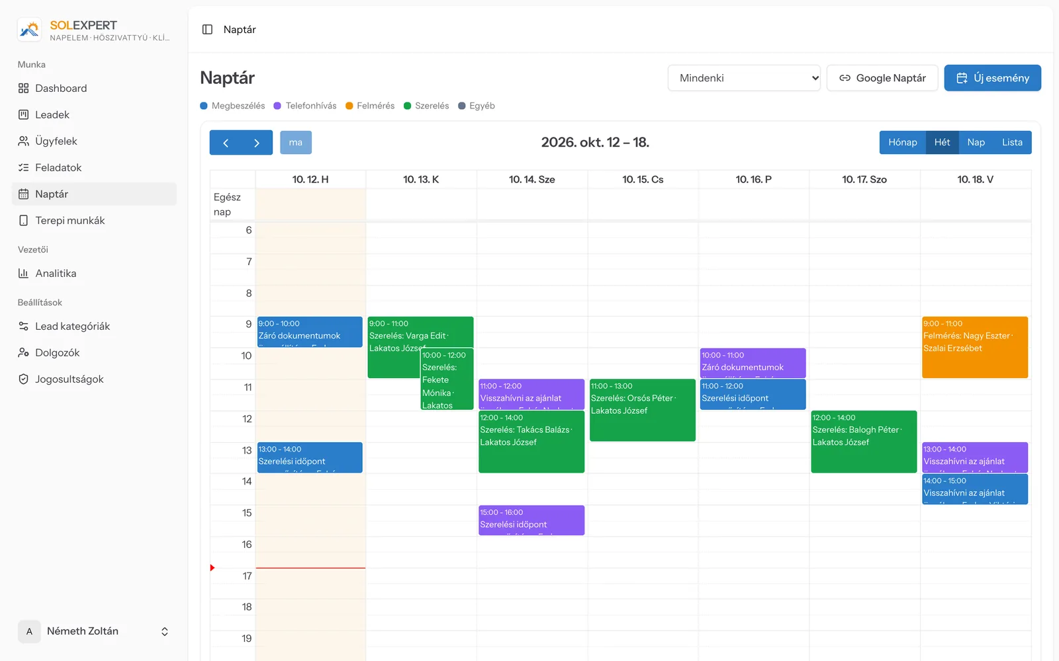The width and height of the screenshot is (1059, 661).
Task: Open Friday 10:00 Záró dokumentumok event
Action: [753, 363]
